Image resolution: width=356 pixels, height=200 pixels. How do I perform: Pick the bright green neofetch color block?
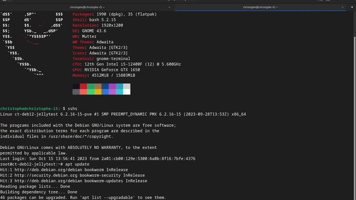[x=91, y=92]
